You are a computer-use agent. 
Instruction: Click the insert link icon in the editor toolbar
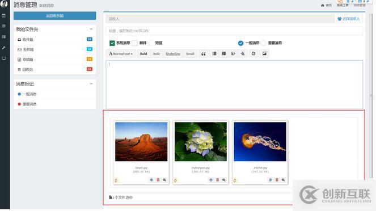(x=254, y=54)
